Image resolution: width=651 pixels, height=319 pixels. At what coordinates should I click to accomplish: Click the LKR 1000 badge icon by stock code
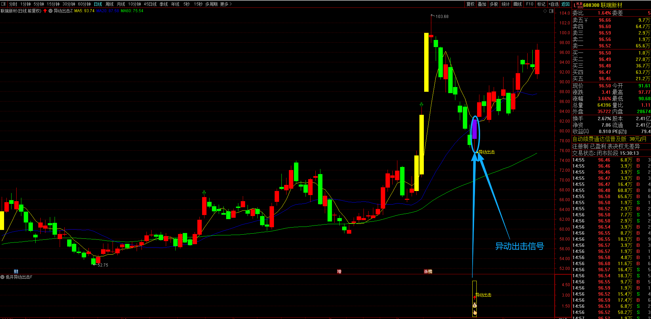point(578,5)
